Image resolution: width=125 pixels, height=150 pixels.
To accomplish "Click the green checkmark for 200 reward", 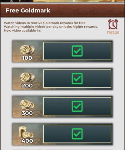I will coord(77,78).
